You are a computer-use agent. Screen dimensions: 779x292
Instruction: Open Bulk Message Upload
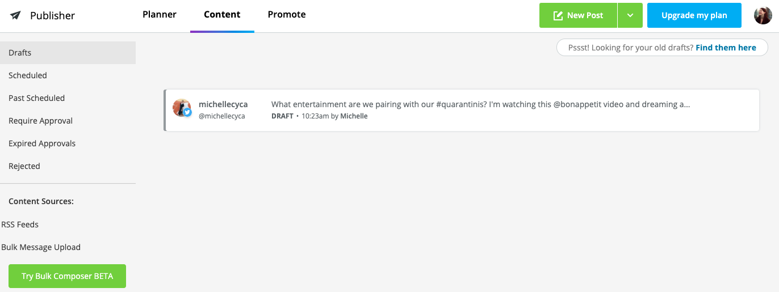pyautogui.click(x=41, y=247)
